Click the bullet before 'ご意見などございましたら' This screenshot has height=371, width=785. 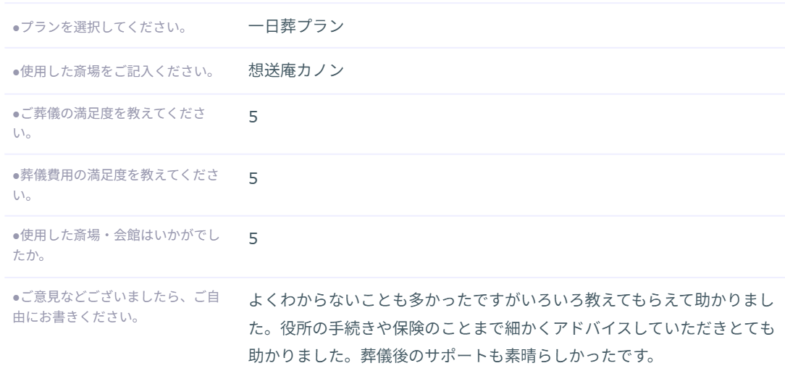click(16, 296)
